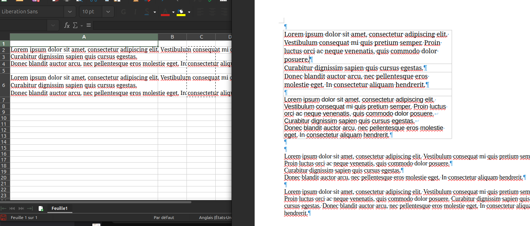Click the Formula (=) icon
This screenshot has height=226, width=530.
point(89,25)
